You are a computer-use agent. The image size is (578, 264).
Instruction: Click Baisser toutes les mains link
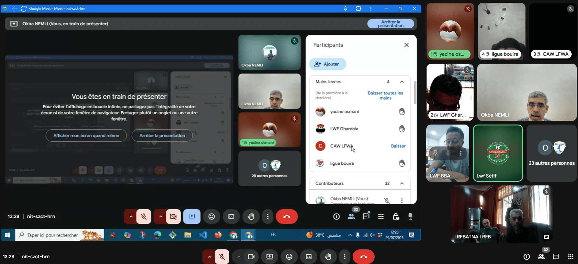coord(385,95)
